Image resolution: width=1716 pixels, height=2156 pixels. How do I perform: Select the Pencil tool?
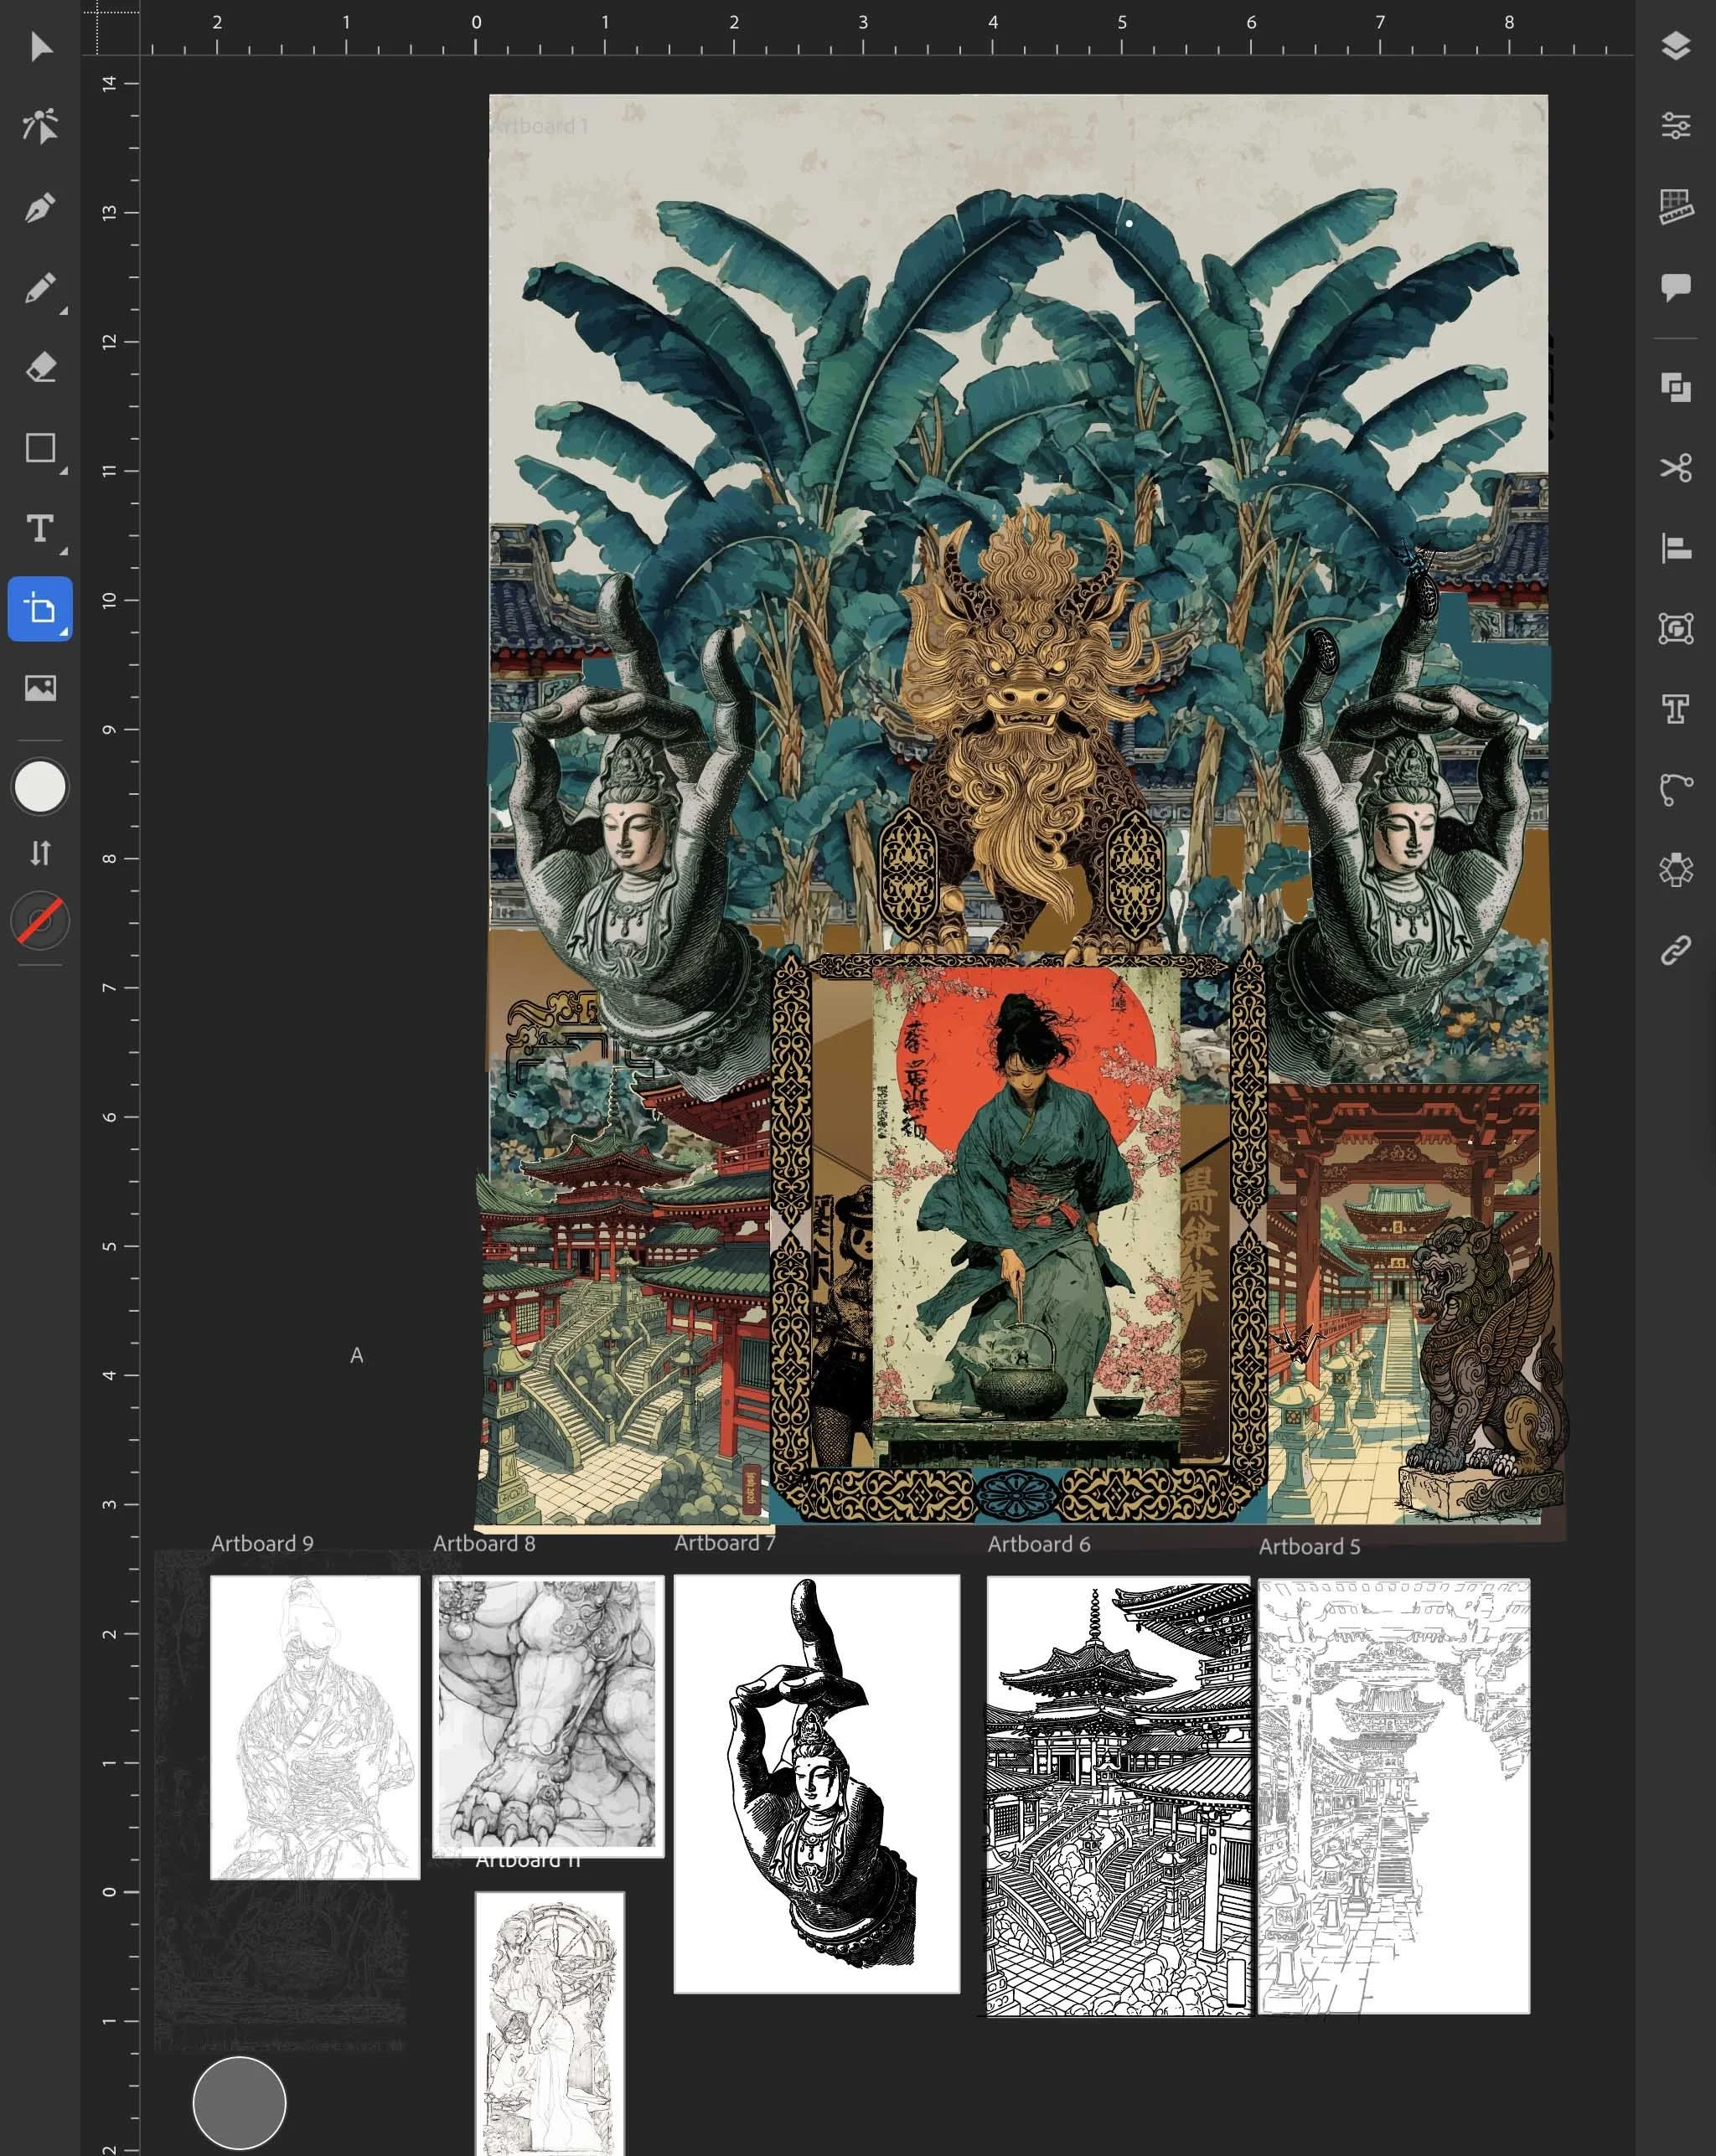[40, 288]
